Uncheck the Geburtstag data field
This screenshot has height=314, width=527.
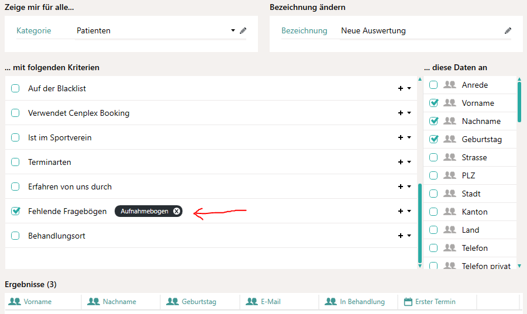tap(433, 139)
